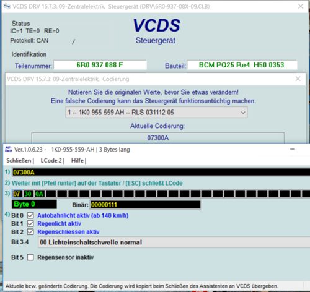Close the Codierung dialog window
The height and width of the screenshot is (292, 310).
298,79
